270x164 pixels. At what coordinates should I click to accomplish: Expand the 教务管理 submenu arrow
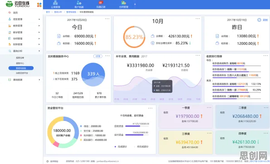click(x=39, y=26)
